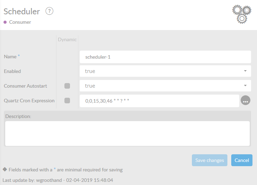Viewport: 257px width, 185px height.
Task: Click inside the Description text area
Action: pos(127,133)
